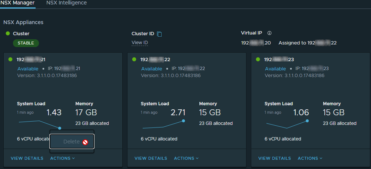Click the 23 GB allocated text on .21 appliance
The image size is (371, 169).
pos(92,123)
